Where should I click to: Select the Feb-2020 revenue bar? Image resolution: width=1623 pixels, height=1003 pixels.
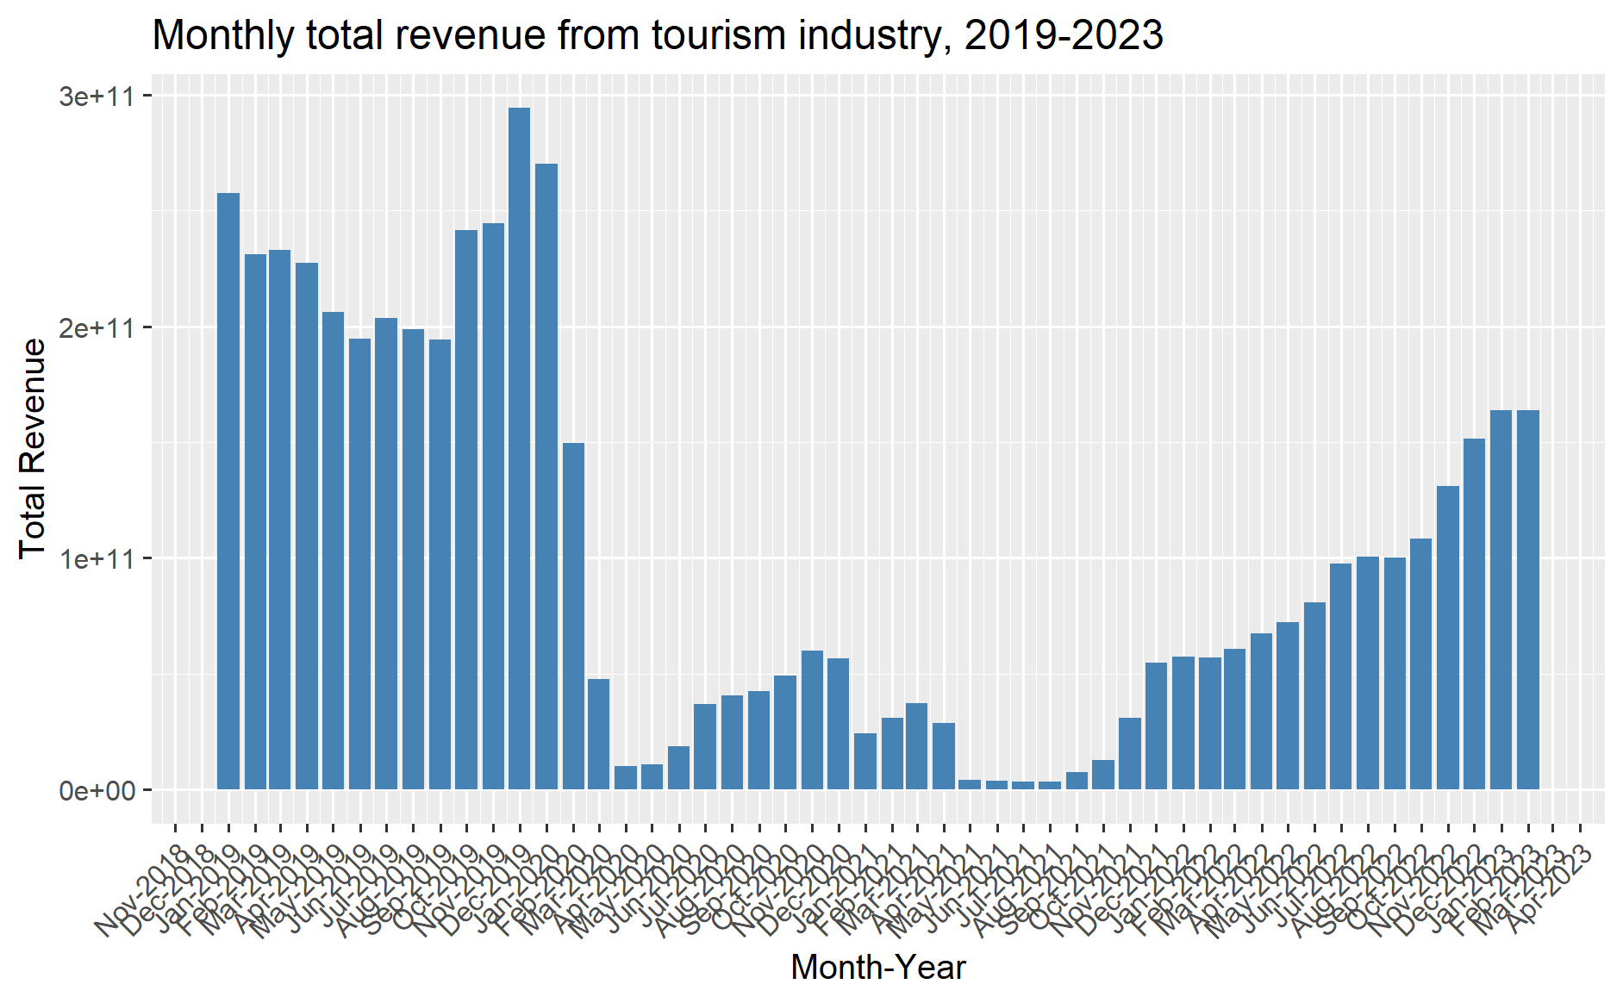(573, 616)
